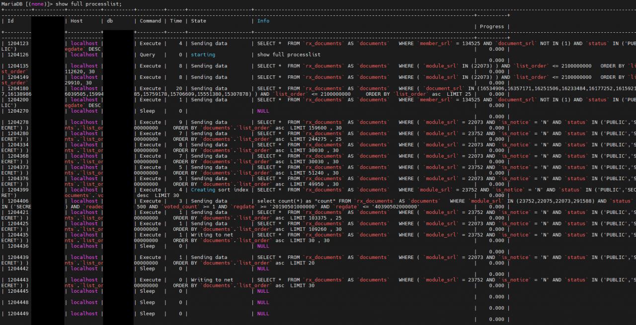
Task: Select the Query command of process 1204126
Action: pos(147,55)
